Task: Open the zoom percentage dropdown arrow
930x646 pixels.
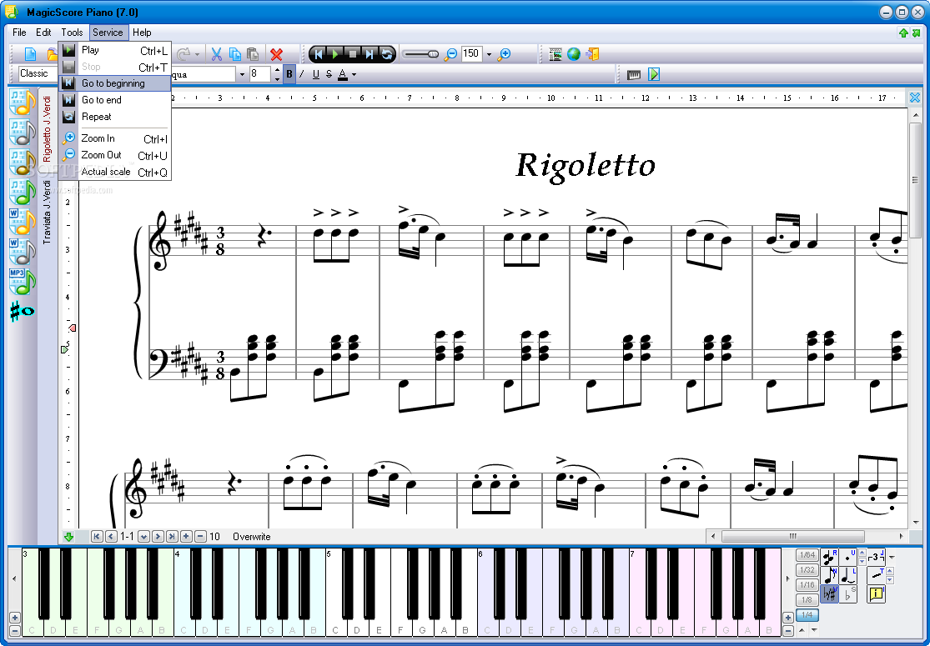Action: 489,54
